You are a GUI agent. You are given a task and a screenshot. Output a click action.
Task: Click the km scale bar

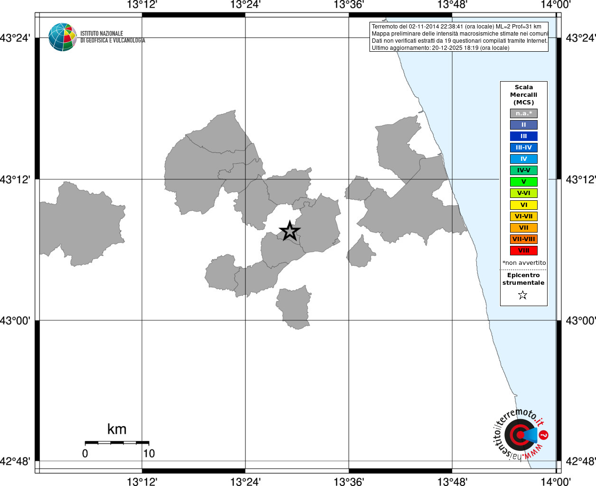117,443
